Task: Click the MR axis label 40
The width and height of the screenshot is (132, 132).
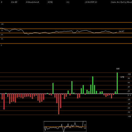Action: coord(129,87)
